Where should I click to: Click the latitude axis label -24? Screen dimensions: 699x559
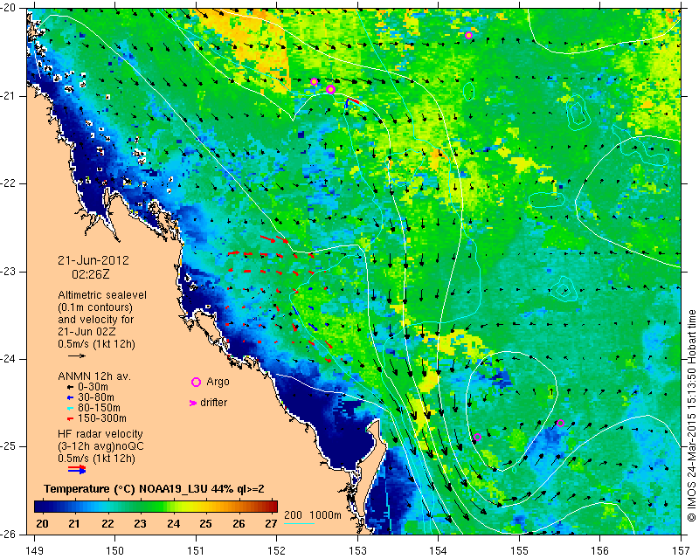(8, 358)
